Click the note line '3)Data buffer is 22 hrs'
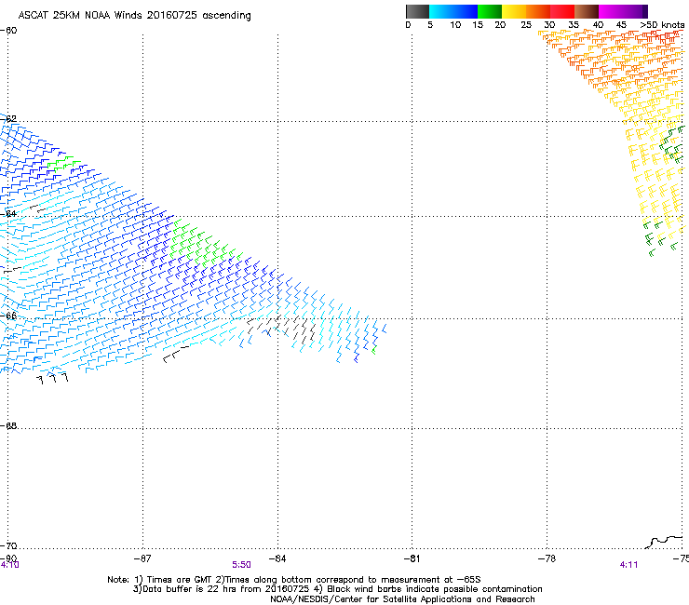The image size is (689, 605). [x=337, y=589]
